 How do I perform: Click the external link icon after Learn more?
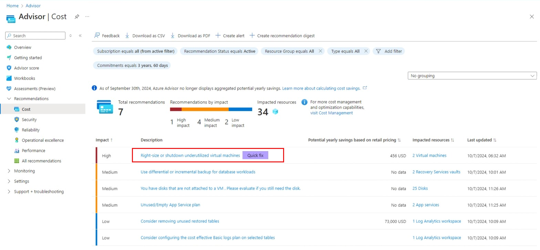[365, 88]
